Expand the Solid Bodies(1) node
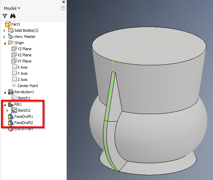Screen dimensions: 213x180 [4, 31]
